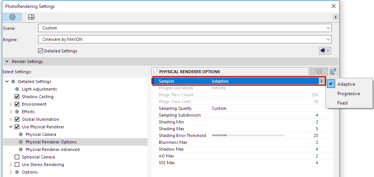Close the PhotoRendering Settings dialog
Screen dimensions: 374x177
[334, 6]
